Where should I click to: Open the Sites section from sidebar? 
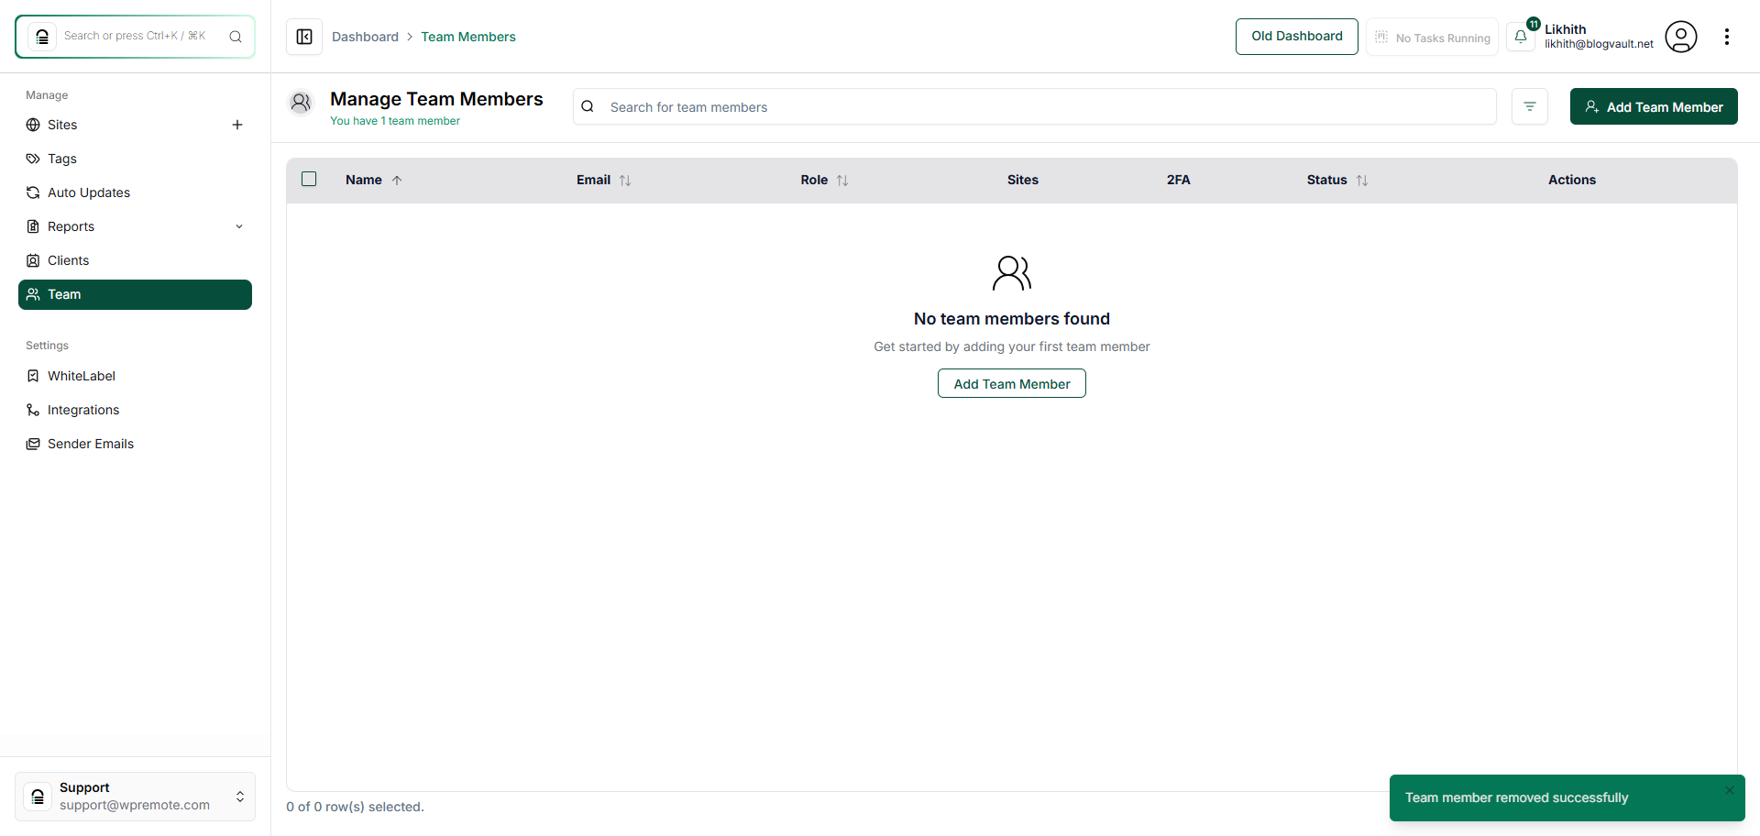pos(63,125)
